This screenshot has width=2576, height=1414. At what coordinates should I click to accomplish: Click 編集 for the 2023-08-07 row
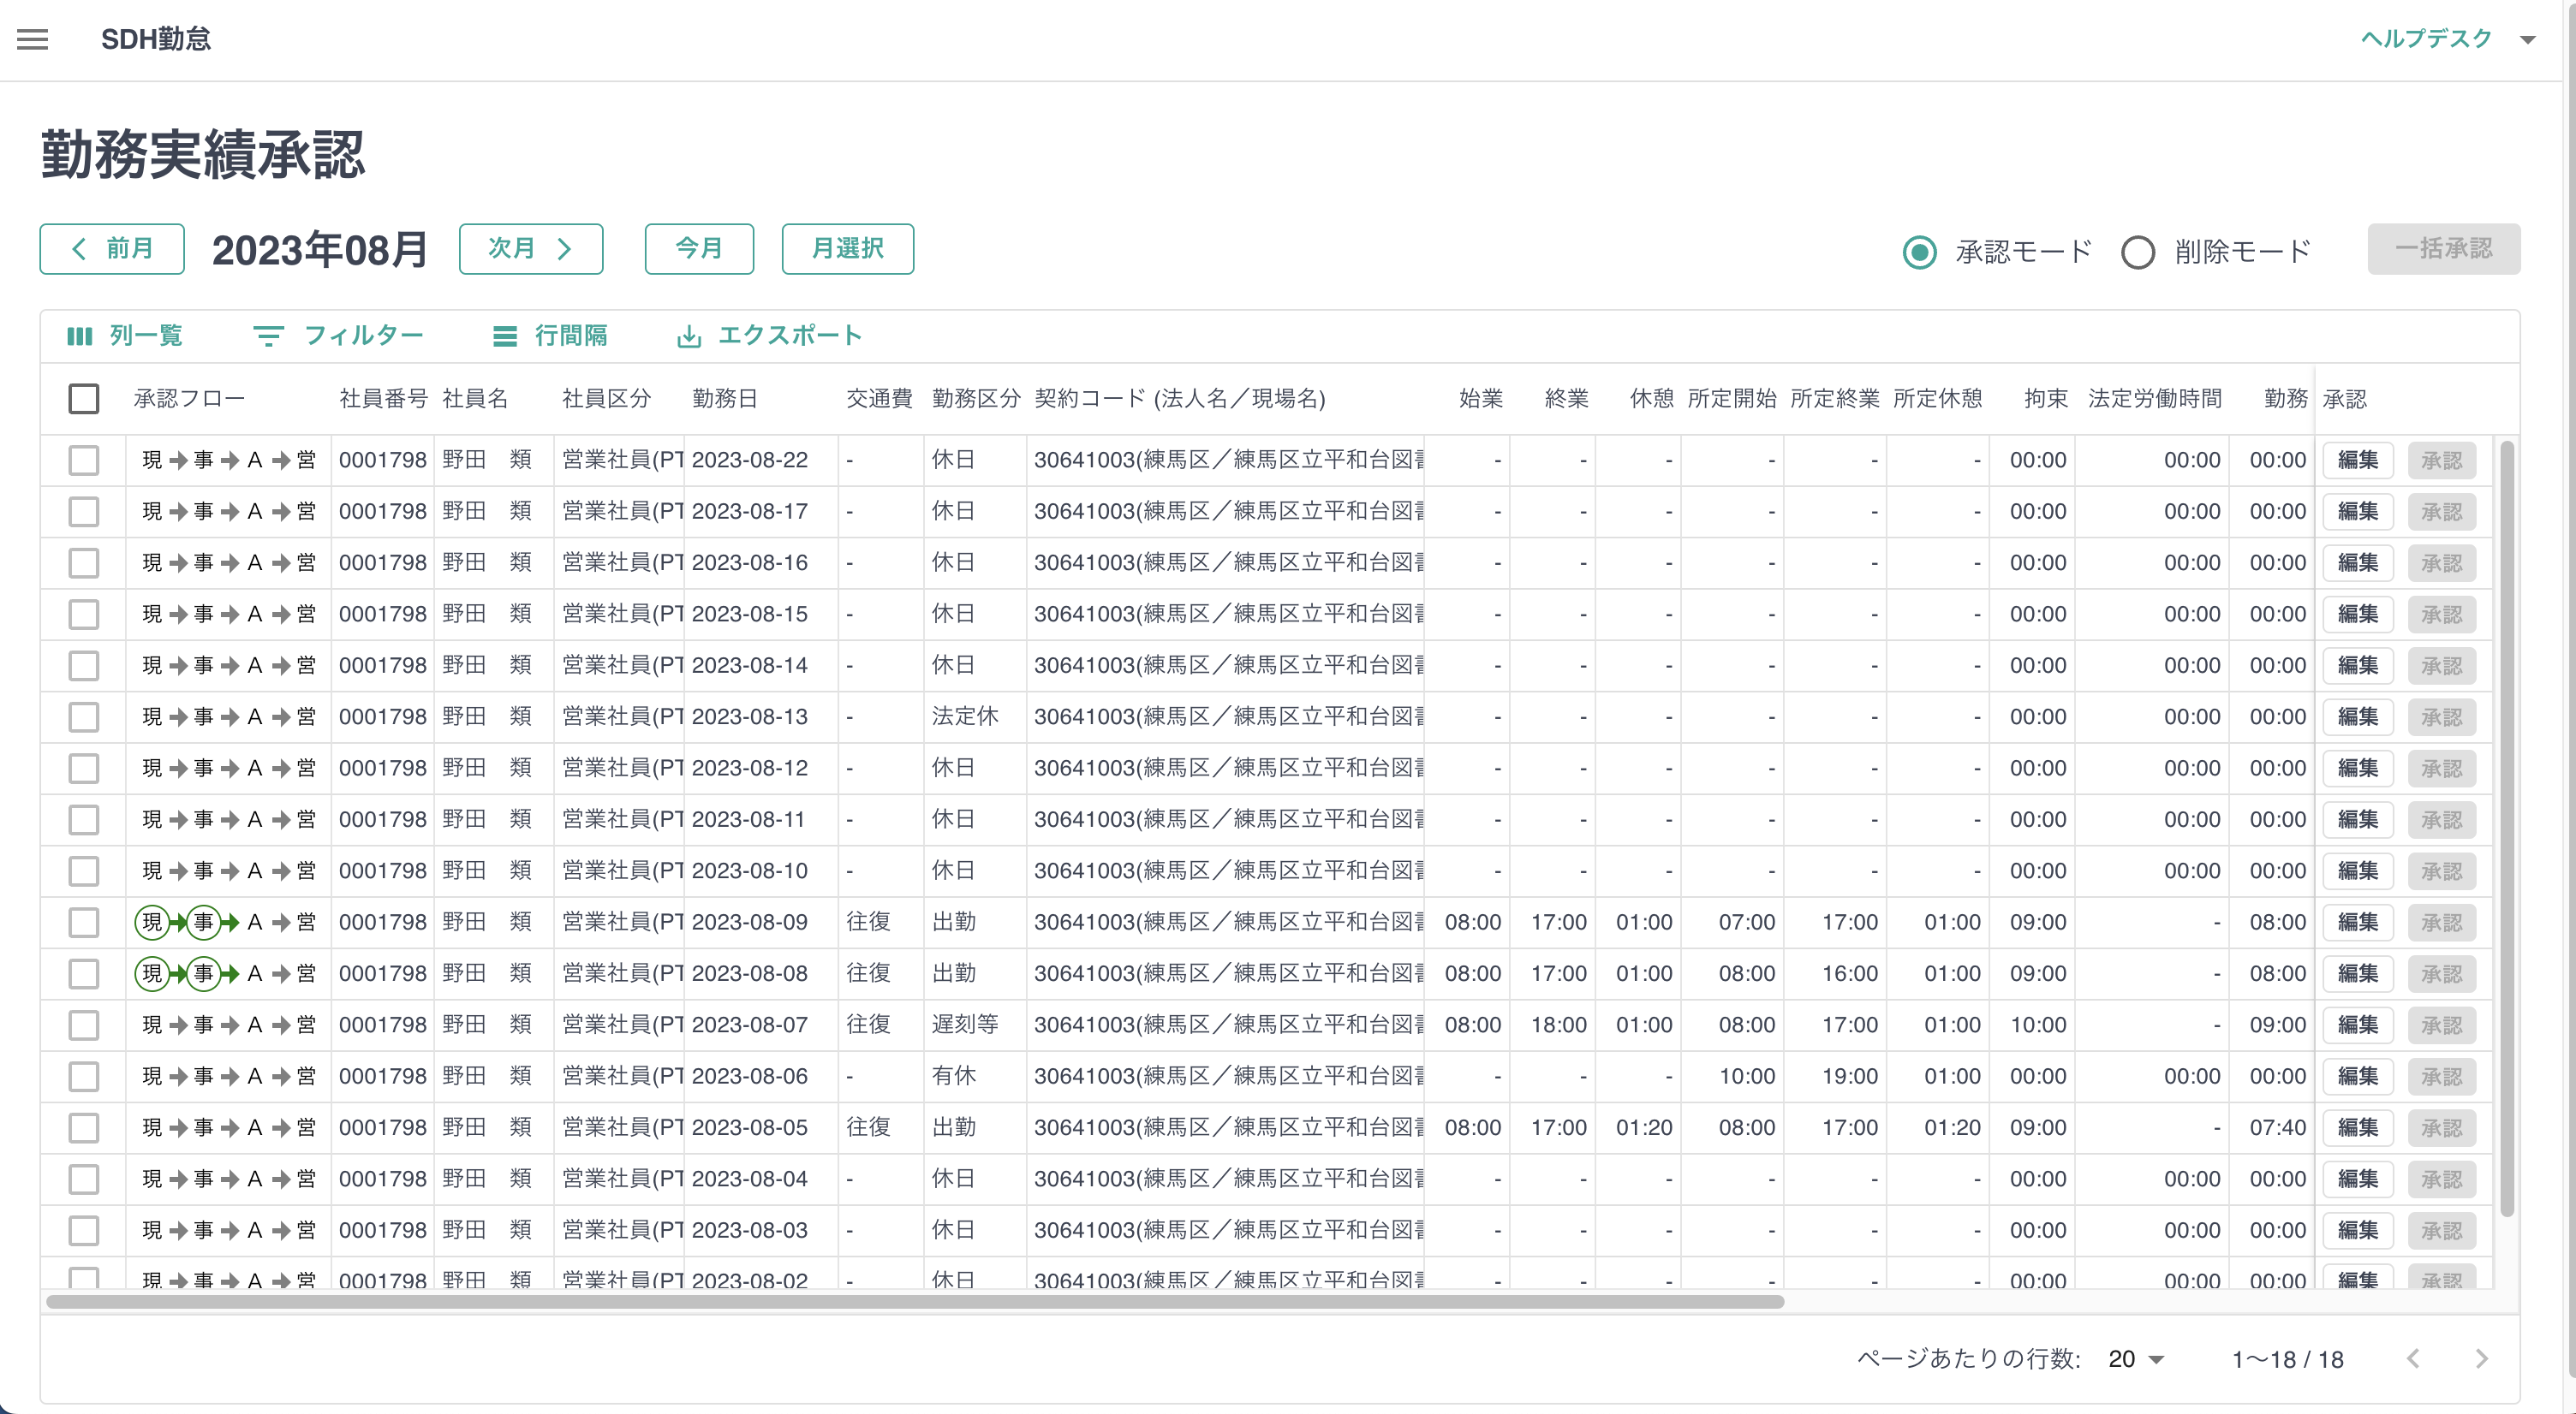2357,1025
